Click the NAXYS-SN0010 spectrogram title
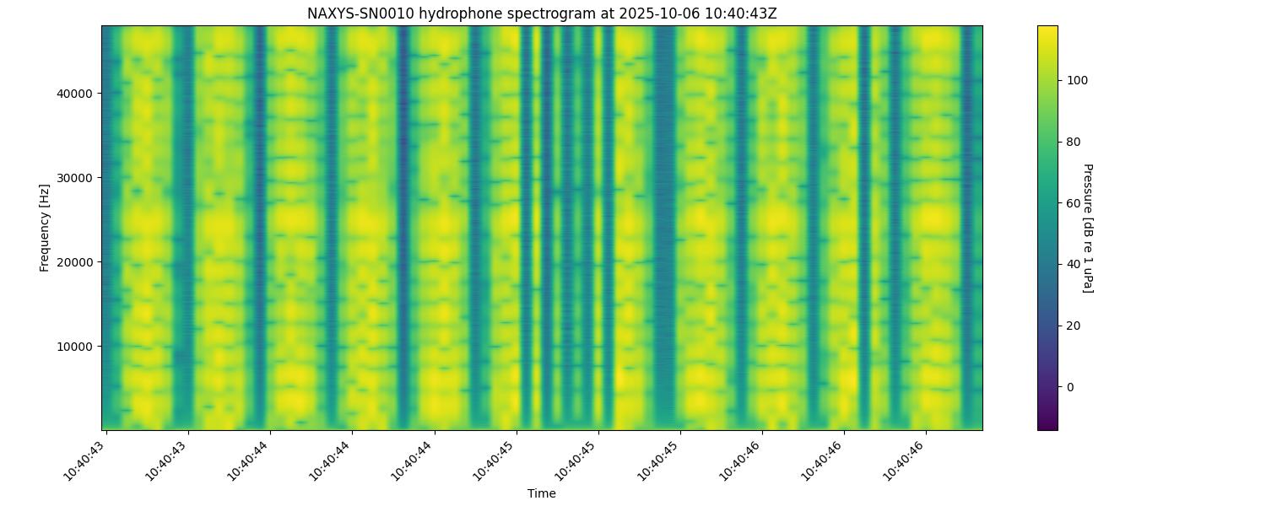Screen dimensions: 1266x506 pyautogui.click(x=541, y=13)
